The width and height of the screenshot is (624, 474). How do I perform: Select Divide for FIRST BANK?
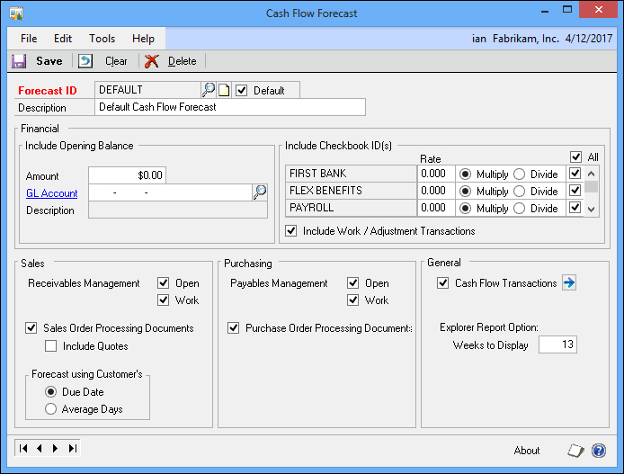pos(520,174)
